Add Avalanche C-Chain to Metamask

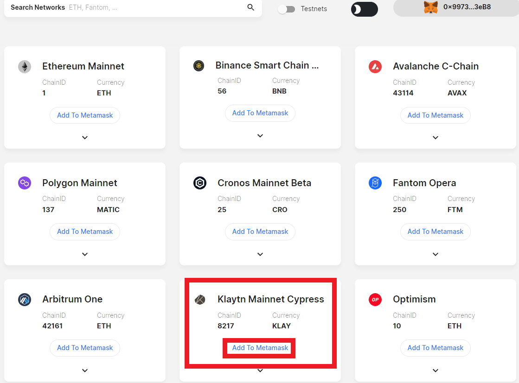pos(435,115)
